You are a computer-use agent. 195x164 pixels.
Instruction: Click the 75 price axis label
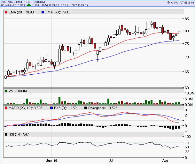[x=187, y=44]
